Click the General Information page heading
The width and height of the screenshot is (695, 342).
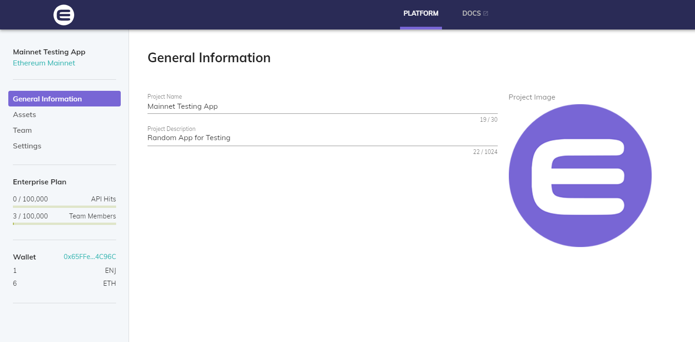(209, 58)
